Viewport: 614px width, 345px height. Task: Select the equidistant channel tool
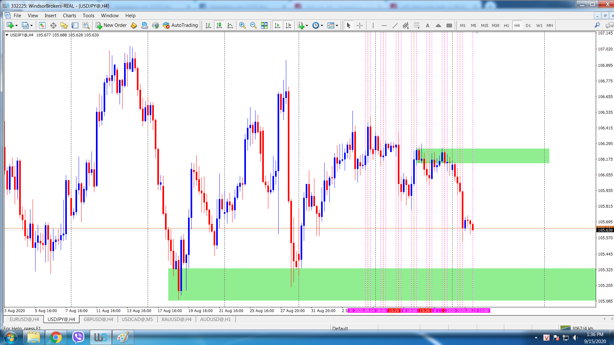click(406, 25)
